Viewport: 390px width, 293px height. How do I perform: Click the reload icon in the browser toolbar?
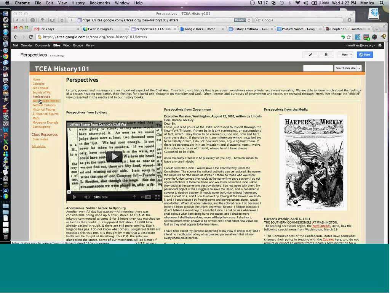[30, 37]
